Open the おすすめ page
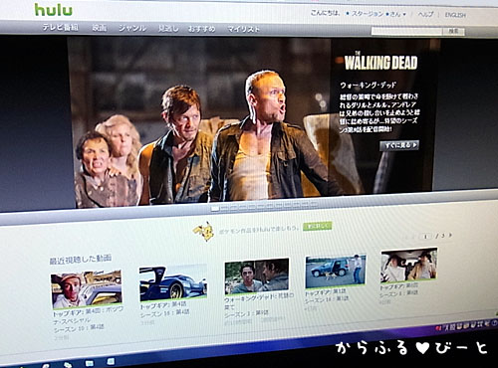The height and width of the screenshot is (368, 498). tap(202, 29)
